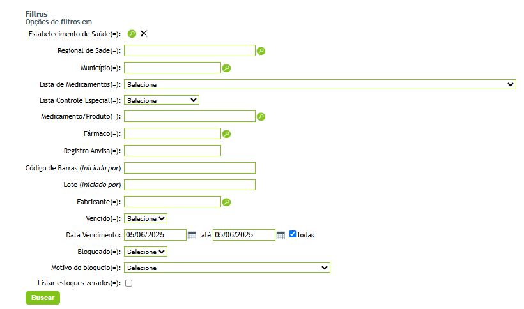Screen dimensions: 524x309
Task: Expand the Bloqueado dropdown
Action: click(x=146, y=252)
